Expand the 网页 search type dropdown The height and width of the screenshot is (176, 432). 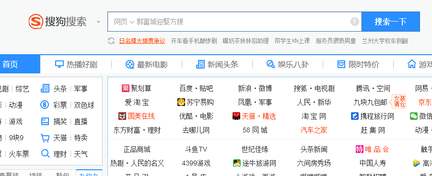tap(124, 22)
